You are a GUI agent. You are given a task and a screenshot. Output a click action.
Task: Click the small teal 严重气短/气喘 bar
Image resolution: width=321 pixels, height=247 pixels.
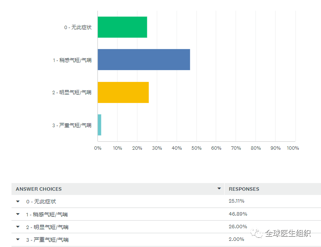click(x=99, y=125)
